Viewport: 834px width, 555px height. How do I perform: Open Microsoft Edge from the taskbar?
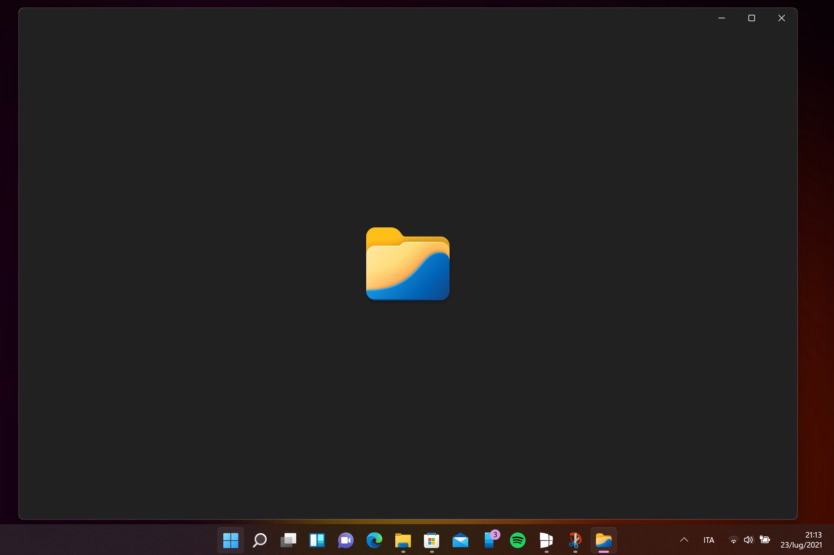click(374, 540)
